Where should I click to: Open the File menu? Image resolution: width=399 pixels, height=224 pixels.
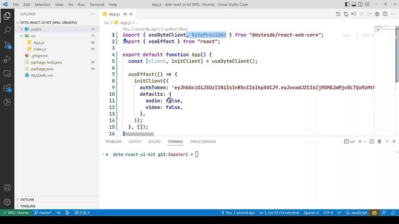click(16, 4)
